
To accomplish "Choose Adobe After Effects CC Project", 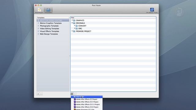I will point(87,99).
